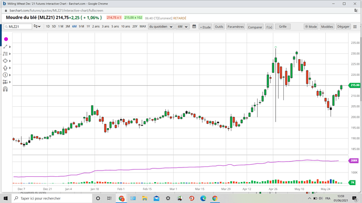Click the volume icon in system tray
362x203 pixels.
tap(321, 198)
